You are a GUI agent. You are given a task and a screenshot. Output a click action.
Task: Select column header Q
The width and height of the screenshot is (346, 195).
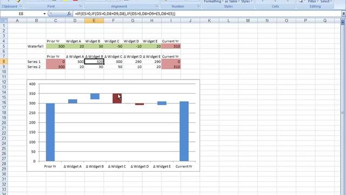pos(325,21)
